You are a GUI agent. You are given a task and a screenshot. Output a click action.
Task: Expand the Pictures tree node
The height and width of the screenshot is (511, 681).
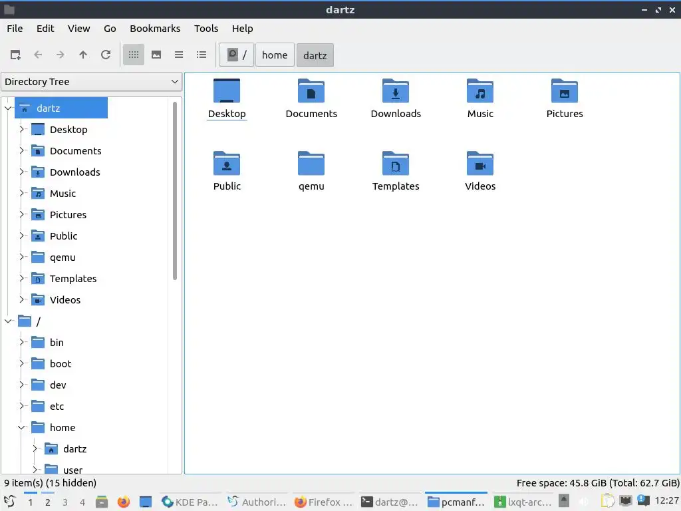21,214
